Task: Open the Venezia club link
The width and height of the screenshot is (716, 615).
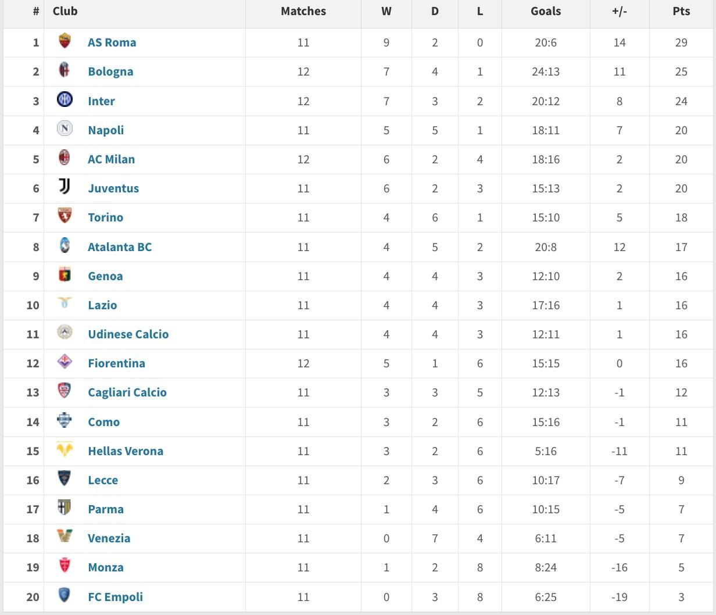Action: click(109, 538)
